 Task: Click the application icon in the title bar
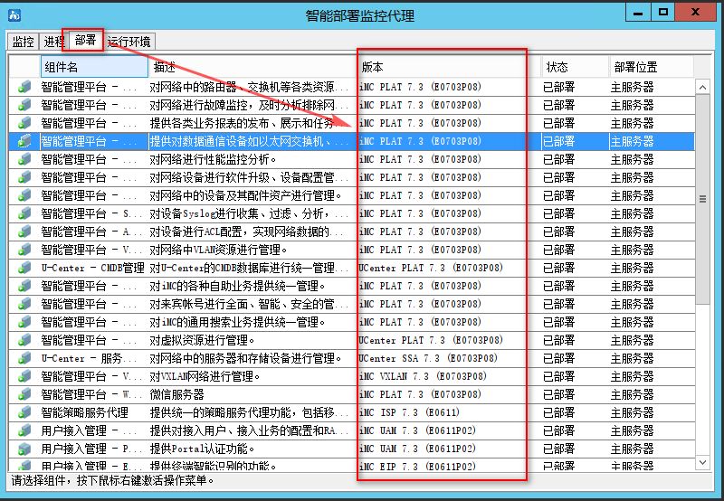coord(14,14)
